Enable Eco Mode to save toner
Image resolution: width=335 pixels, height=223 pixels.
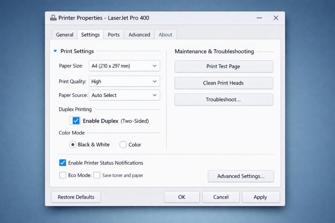(x=63, y=175)
